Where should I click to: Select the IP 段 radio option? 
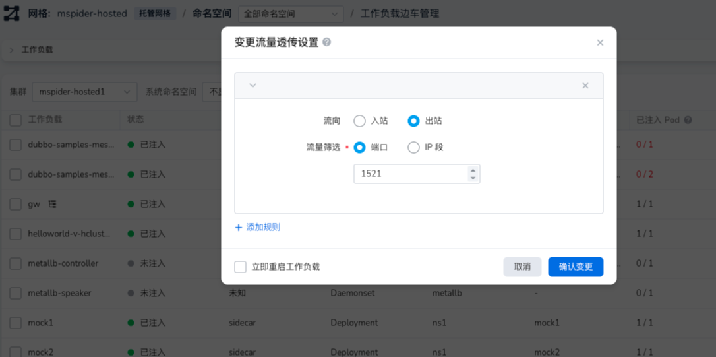coord(413,147)
